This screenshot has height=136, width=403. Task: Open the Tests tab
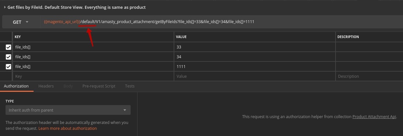point(130,86)
